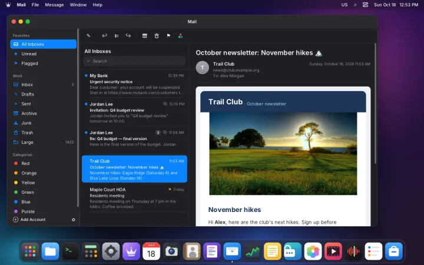Viewport: 424px width, 265px height.
Task: Open sidebar settings gear next to Add Account
Action: [73, 220]
